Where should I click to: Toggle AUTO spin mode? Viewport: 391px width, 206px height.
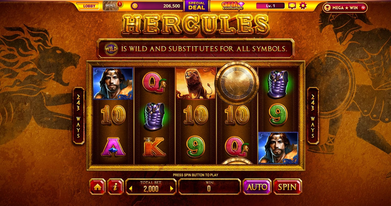[257, 187]
